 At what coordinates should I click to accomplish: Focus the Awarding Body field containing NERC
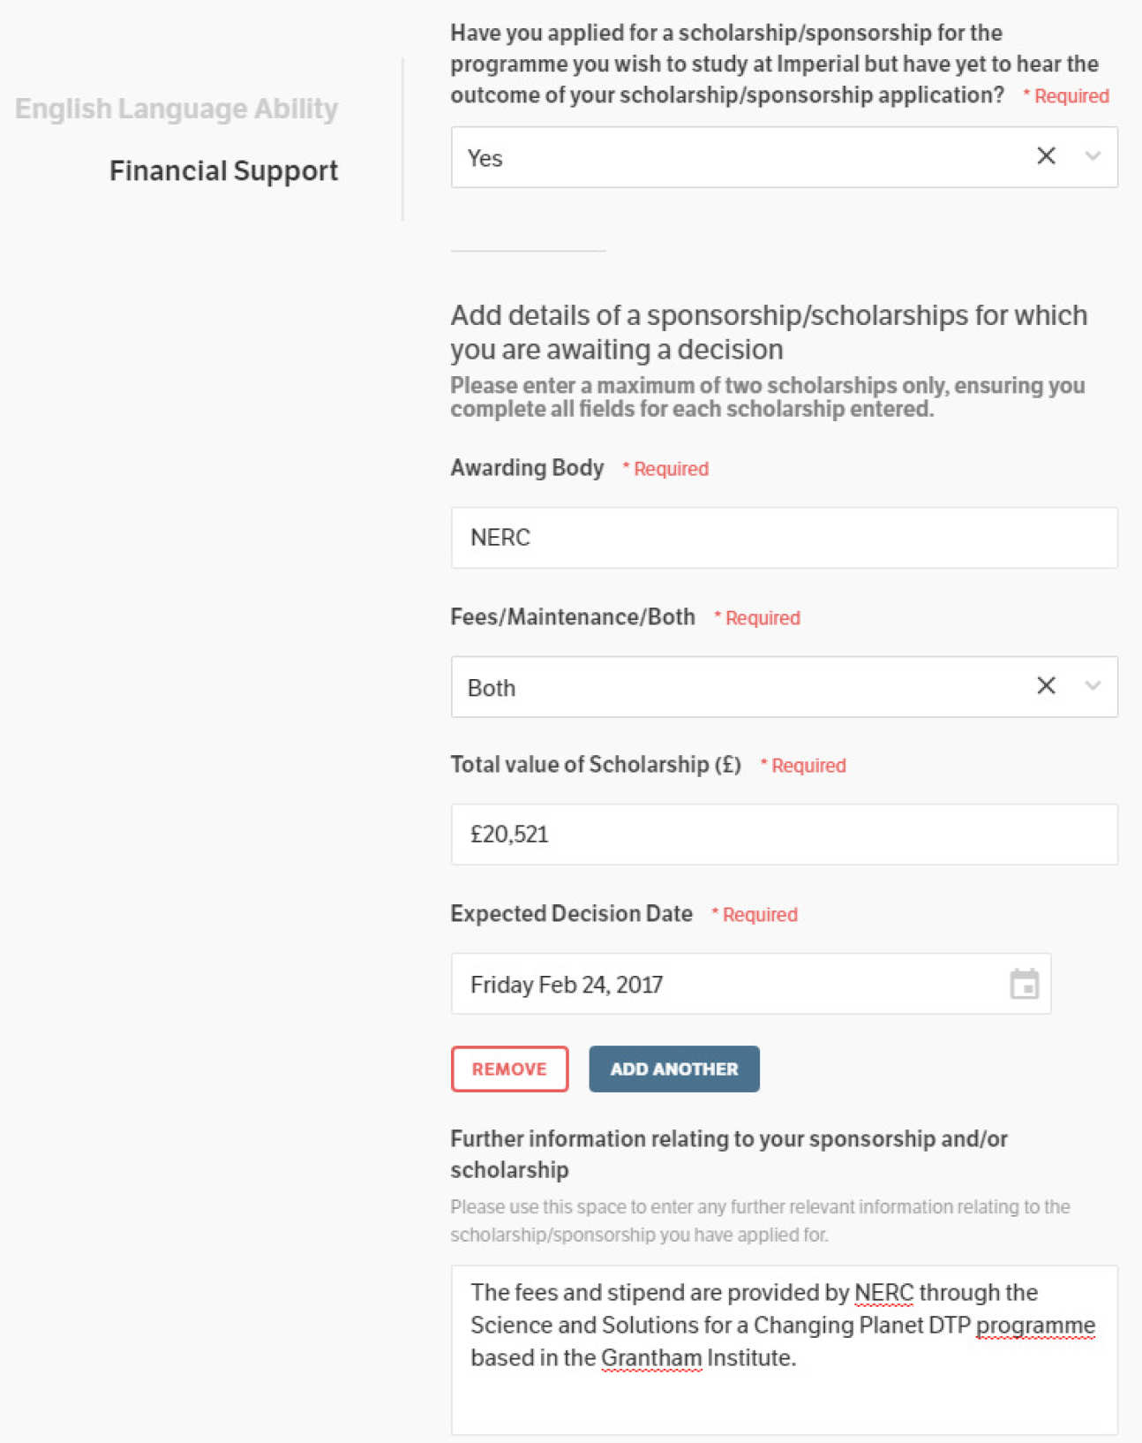click(784, 538)
